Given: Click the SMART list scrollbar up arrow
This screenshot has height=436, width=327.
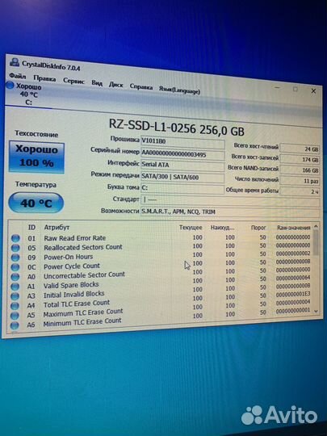Looking at the screenshot, I should (316, 227).
